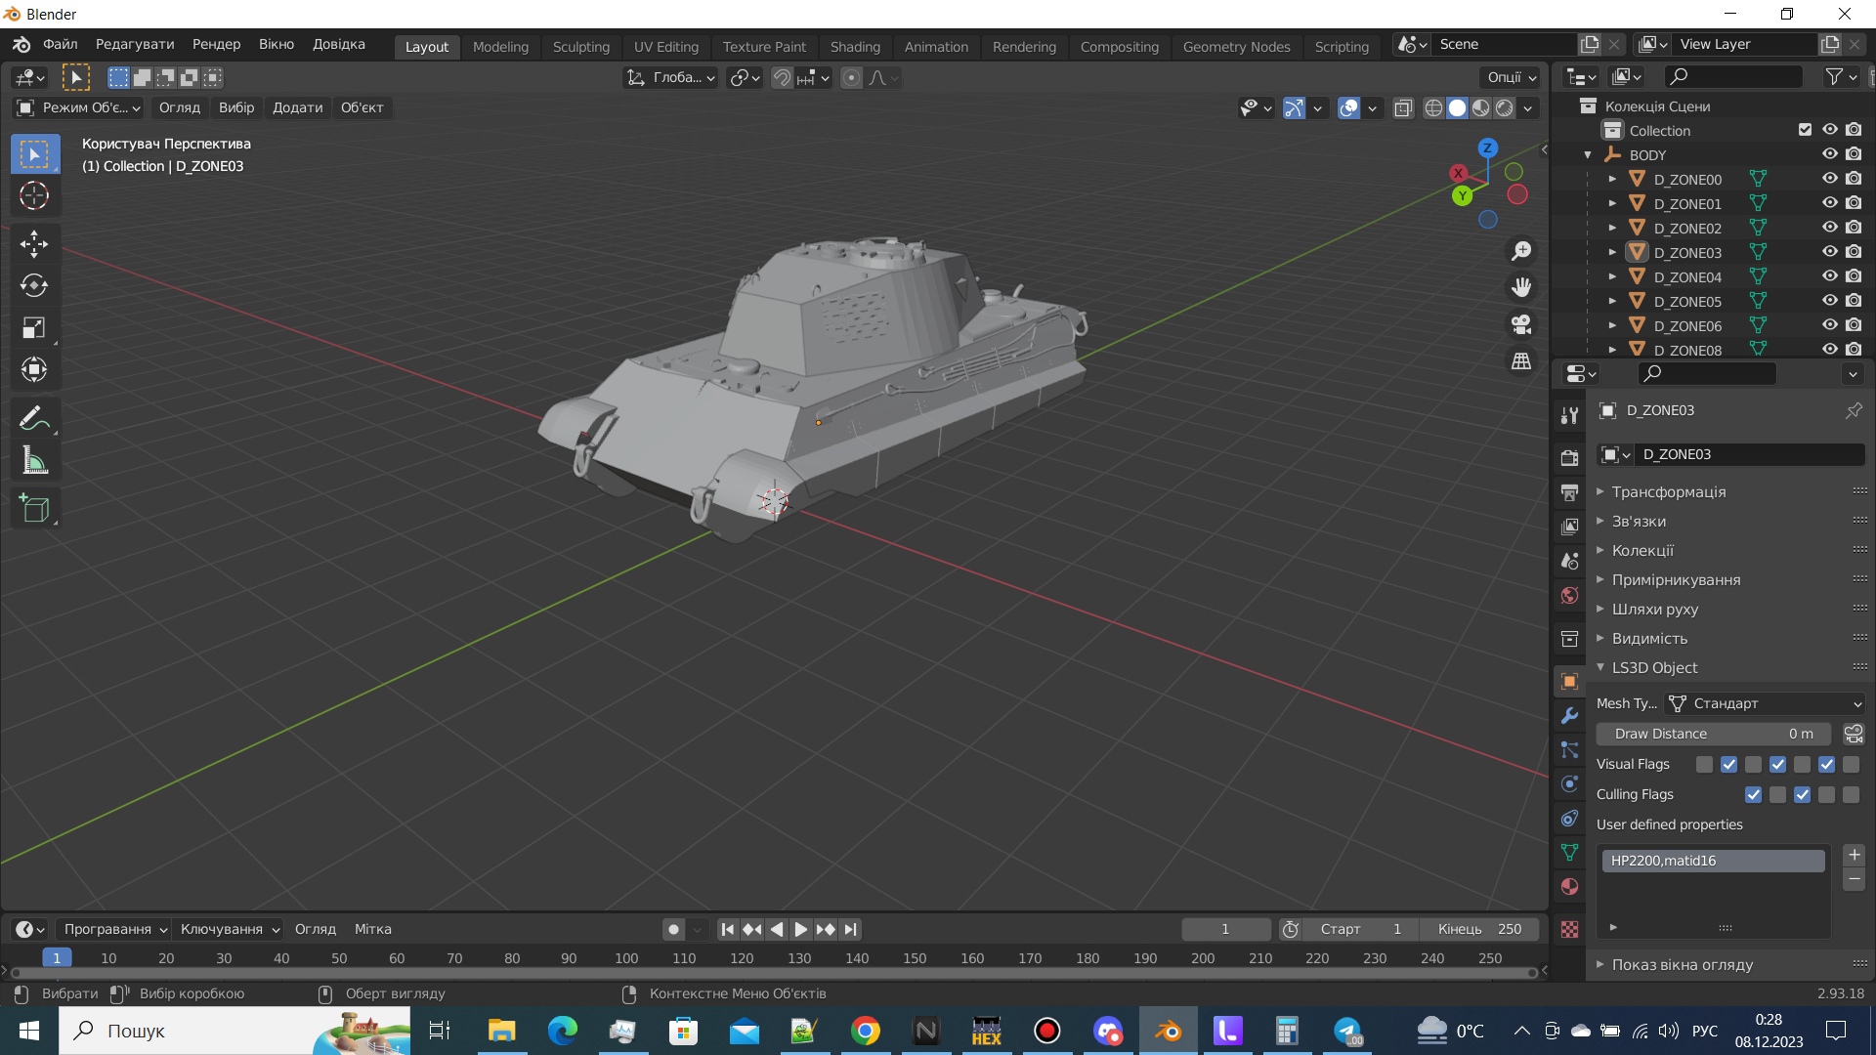1876x1055 pixels.
Task: Select the Rotate tool
Action: pyautogui.click(x=34, y=285)
